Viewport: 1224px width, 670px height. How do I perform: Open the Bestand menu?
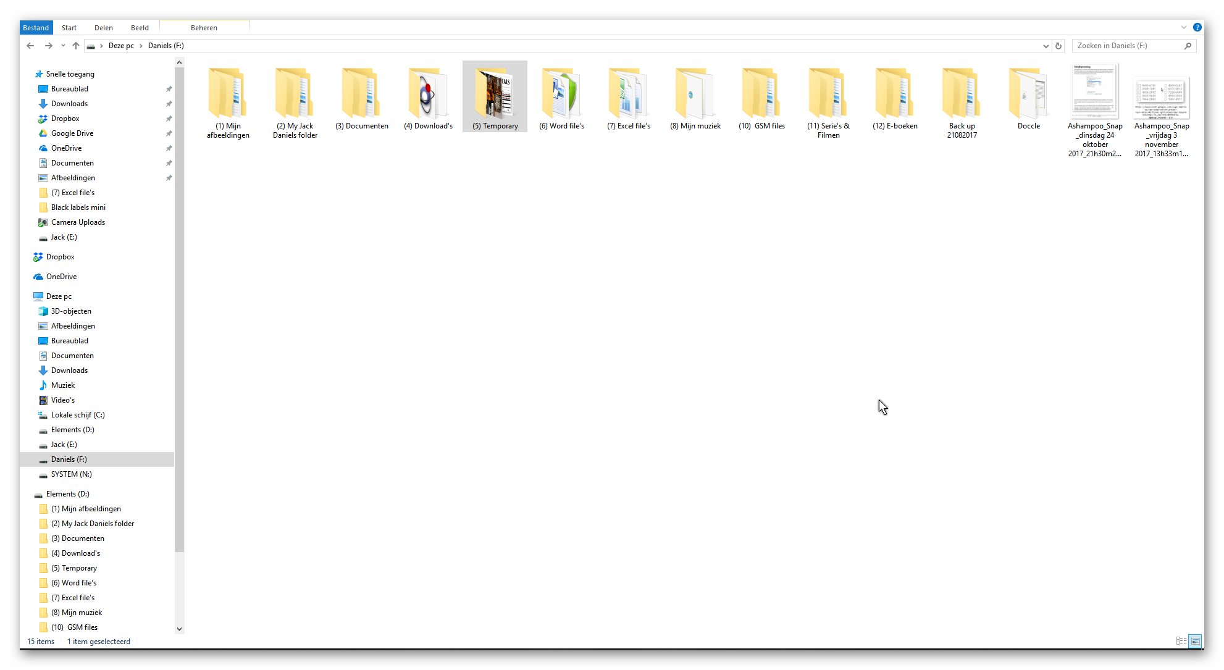click(x=36, y=28)
